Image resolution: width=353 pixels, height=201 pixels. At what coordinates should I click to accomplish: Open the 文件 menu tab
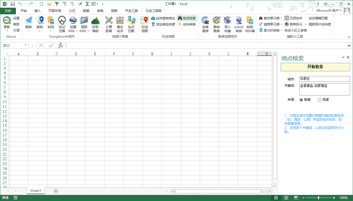tap(8, 11)
